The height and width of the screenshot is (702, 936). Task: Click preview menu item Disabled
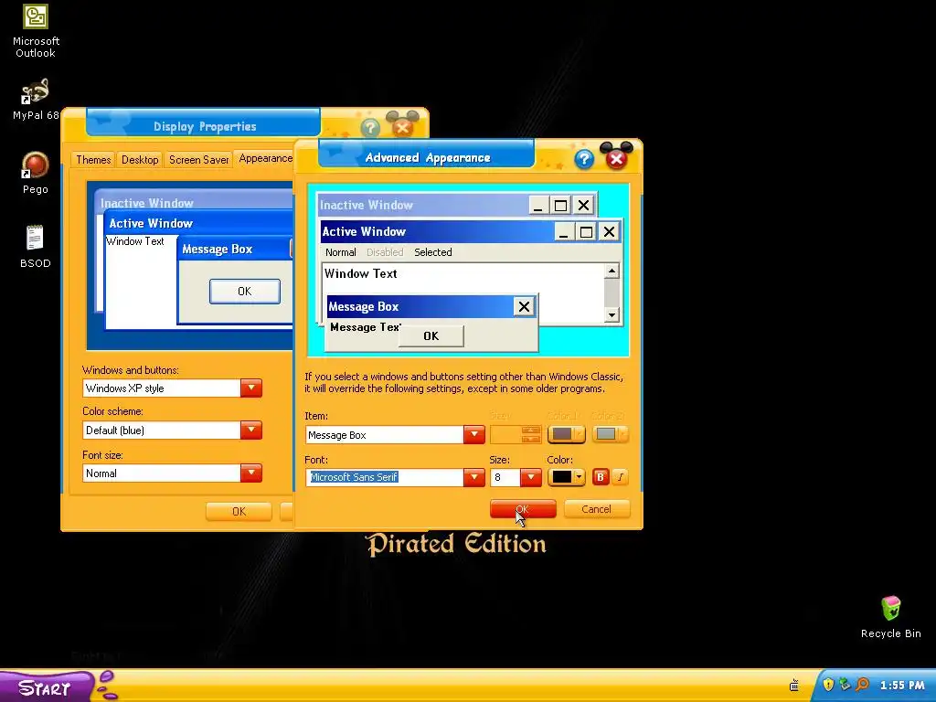pos(385,252)
